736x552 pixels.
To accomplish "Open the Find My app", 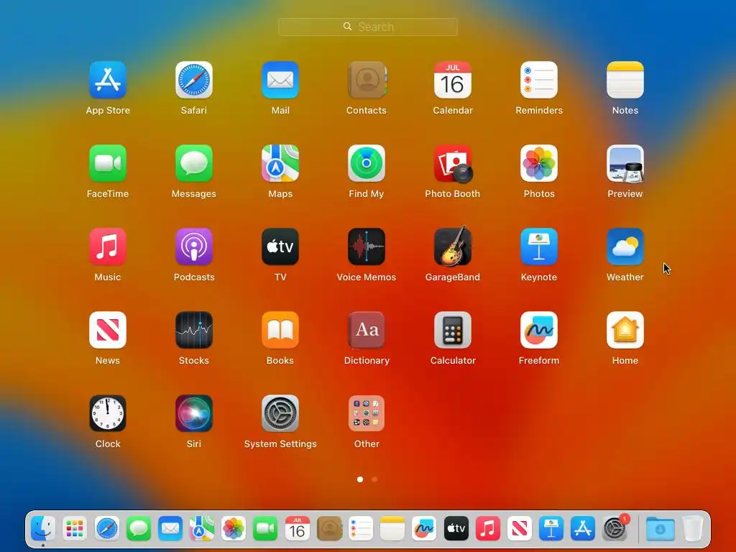I will coord(367,163).
